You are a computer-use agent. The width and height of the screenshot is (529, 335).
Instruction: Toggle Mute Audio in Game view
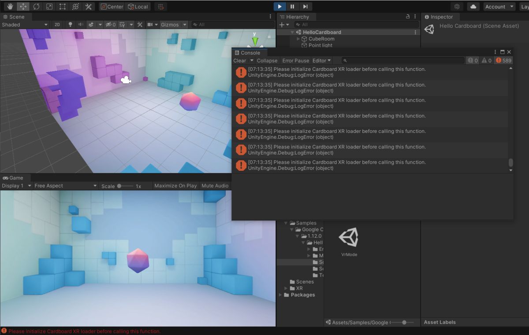[215, 186]
